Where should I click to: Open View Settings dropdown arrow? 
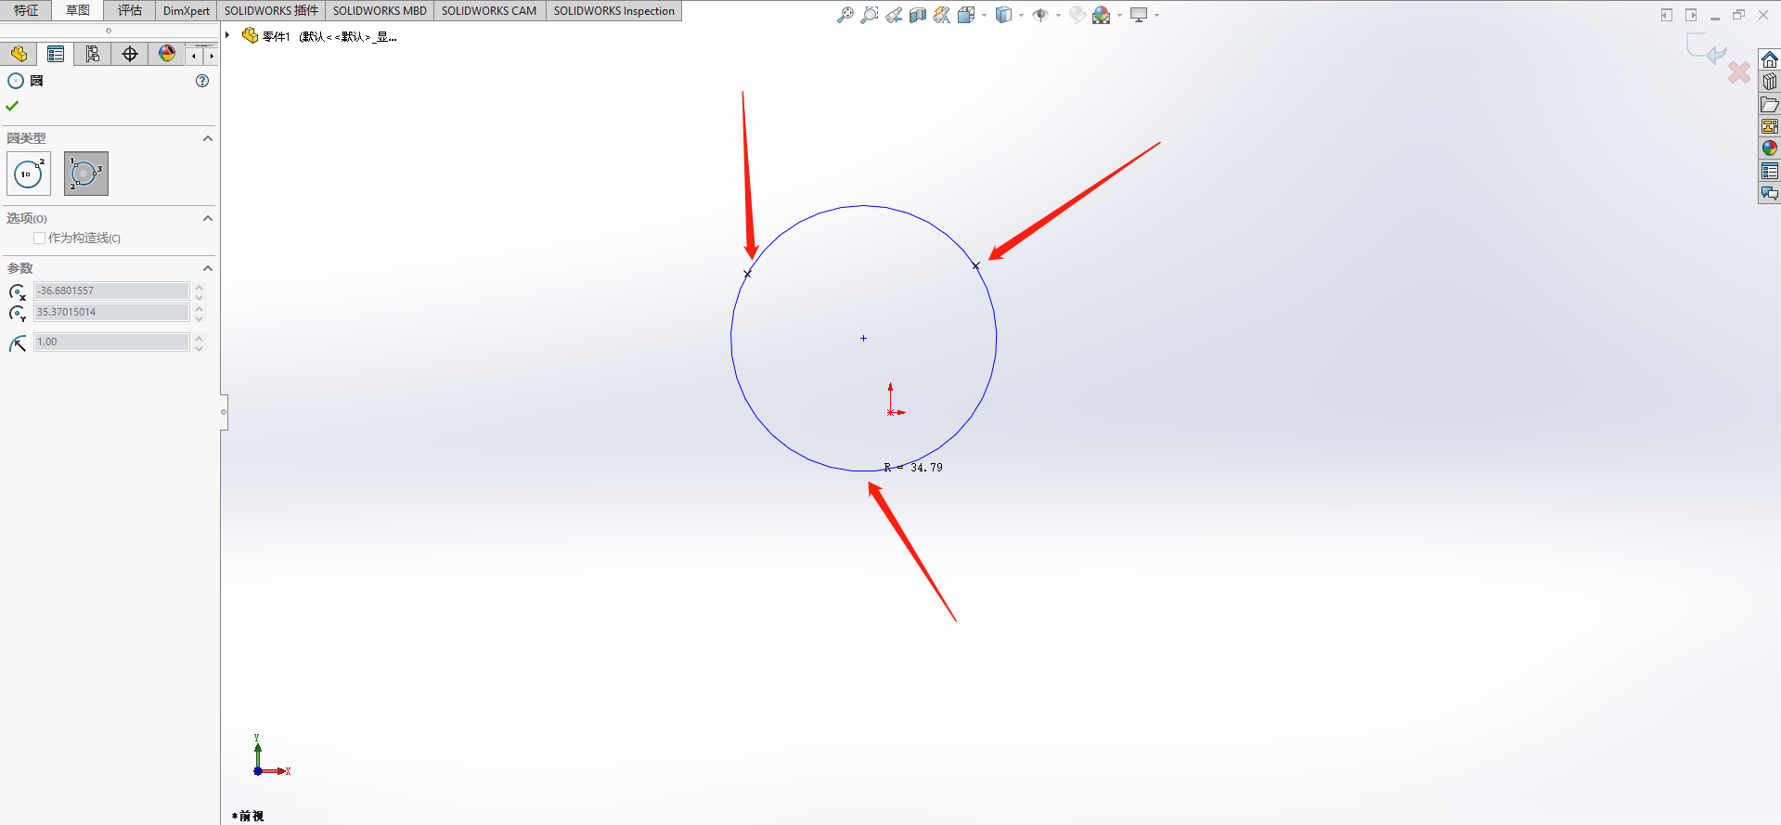tap(1156, 15)
